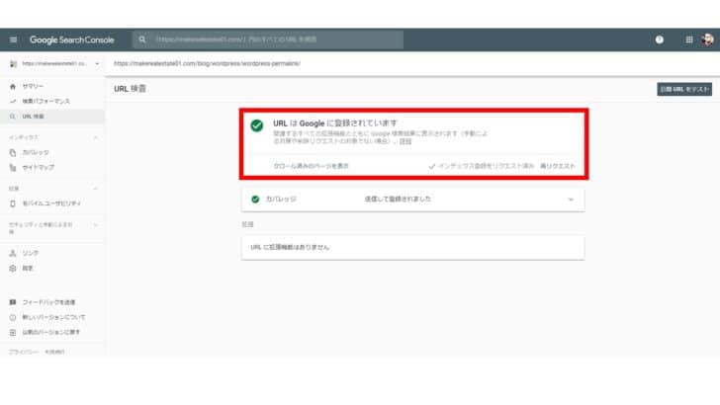
Task: Click the Google Search Console logo
Action: coord(71,40)
